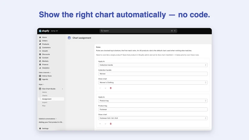Open the Home item under Size Chart Studio

point(45,92)
